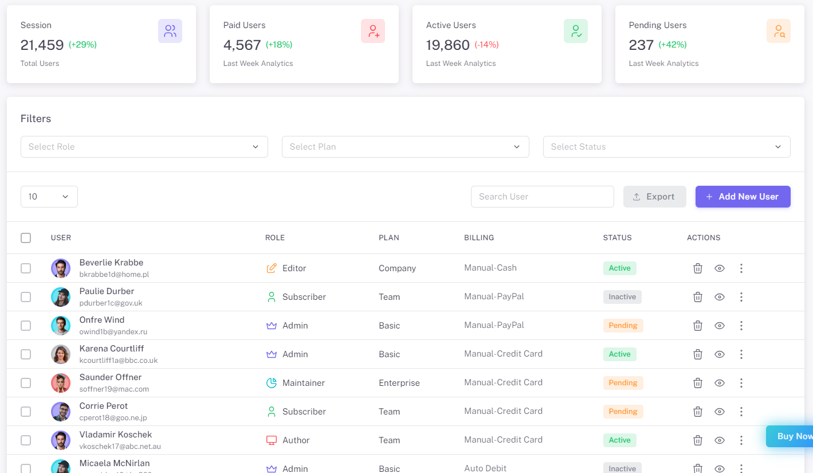
Task: Click the Export button
Action: [655, 197]
